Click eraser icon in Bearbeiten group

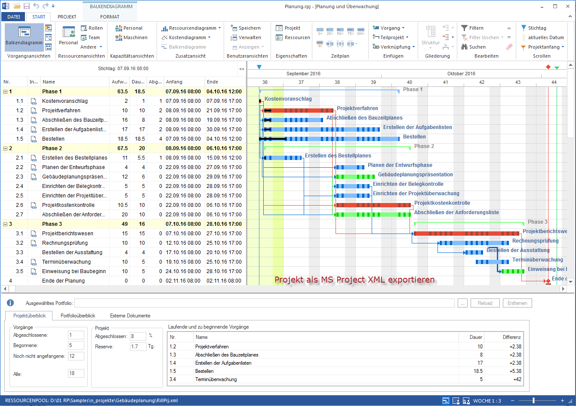509,47
